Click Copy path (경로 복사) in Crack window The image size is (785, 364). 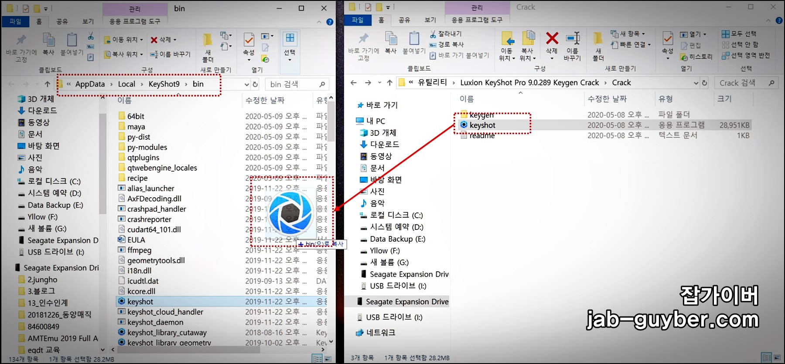[x=447, y=44]
